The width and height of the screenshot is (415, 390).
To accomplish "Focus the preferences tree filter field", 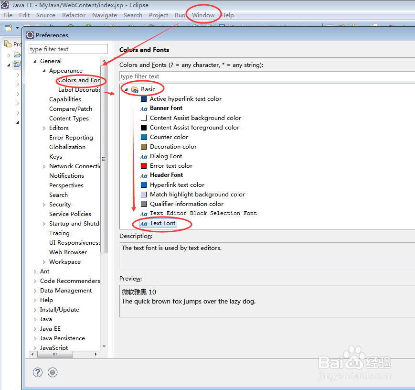I will coord(68,49).
